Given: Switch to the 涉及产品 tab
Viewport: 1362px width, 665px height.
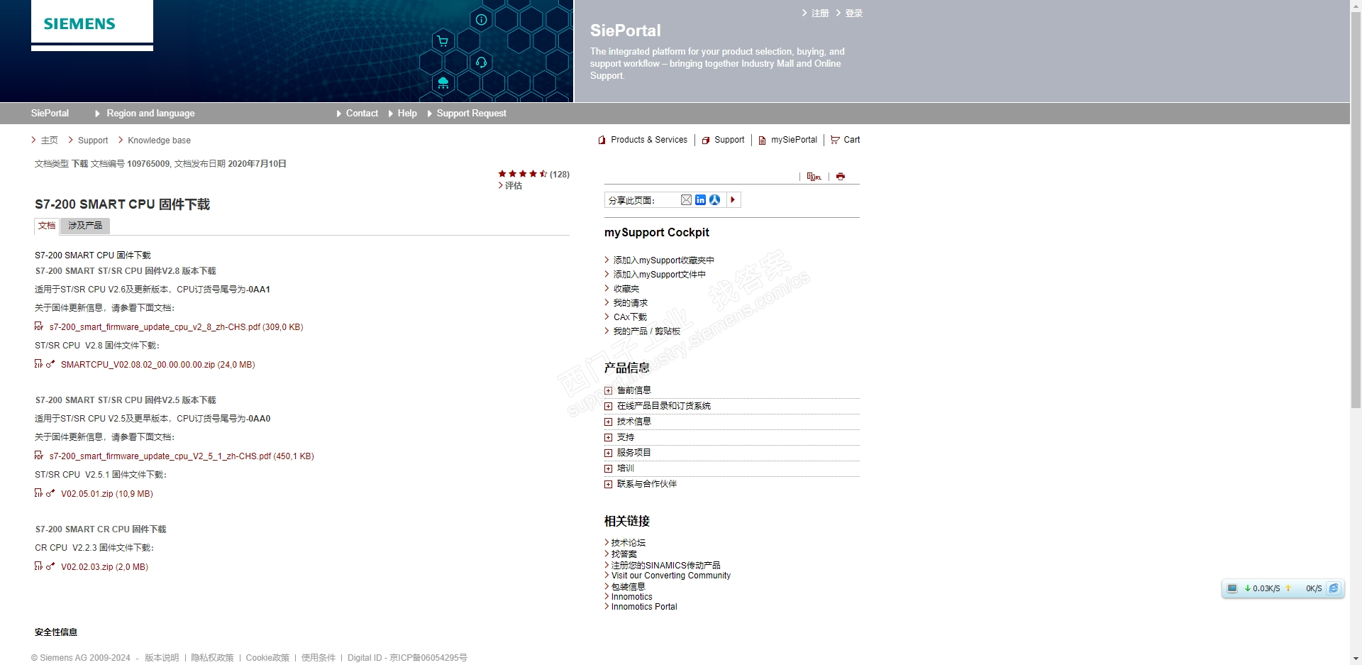Looking at the screenshot, I should tap(85, 226).
